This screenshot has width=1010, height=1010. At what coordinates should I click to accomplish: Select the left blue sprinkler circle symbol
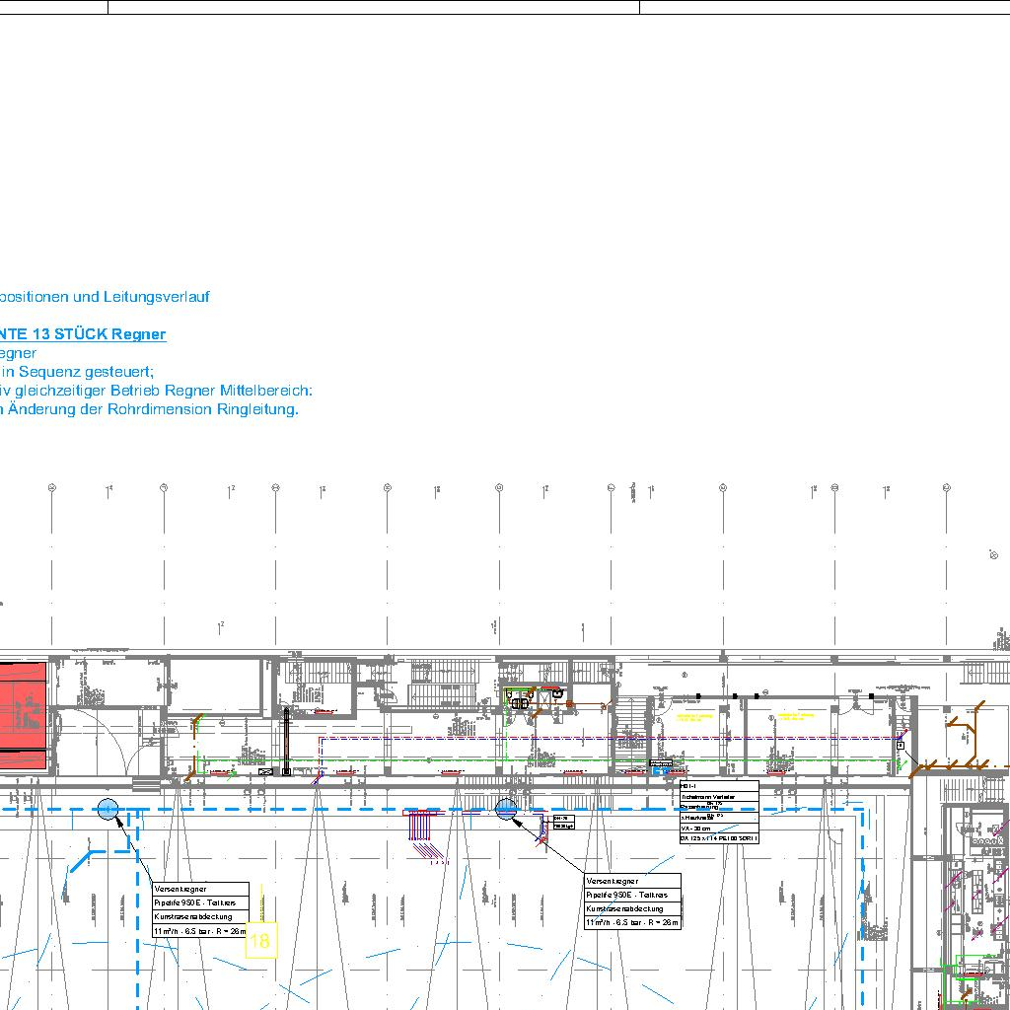pos(108,810)
